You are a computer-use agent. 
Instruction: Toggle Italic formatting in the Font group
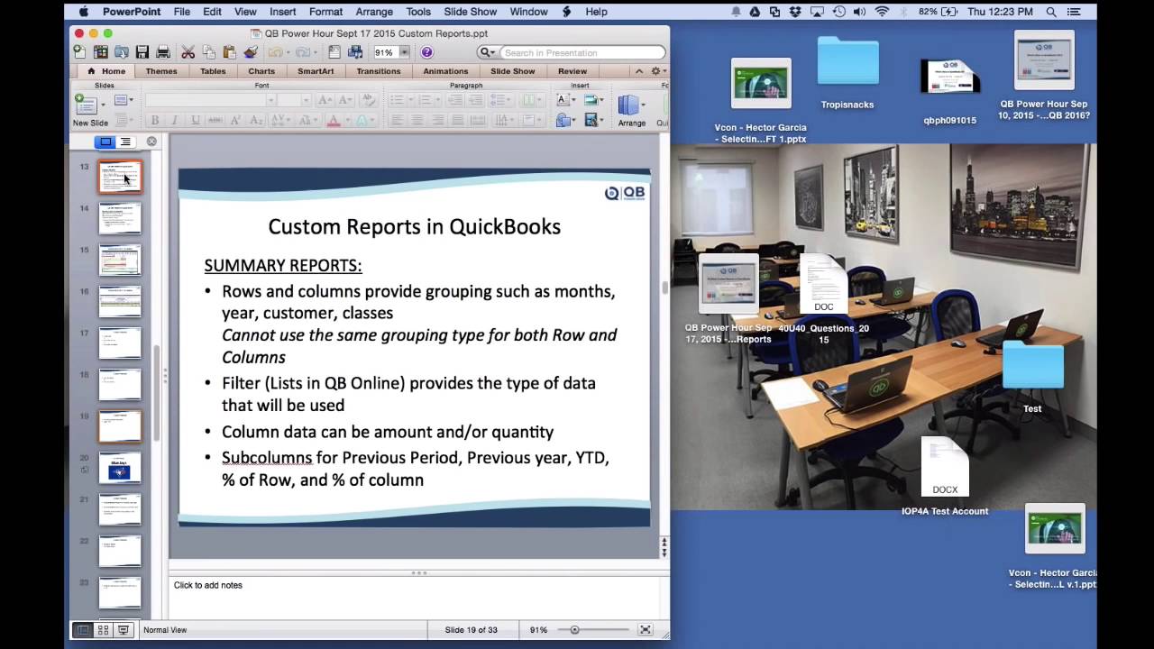click(x=175, y=120)
